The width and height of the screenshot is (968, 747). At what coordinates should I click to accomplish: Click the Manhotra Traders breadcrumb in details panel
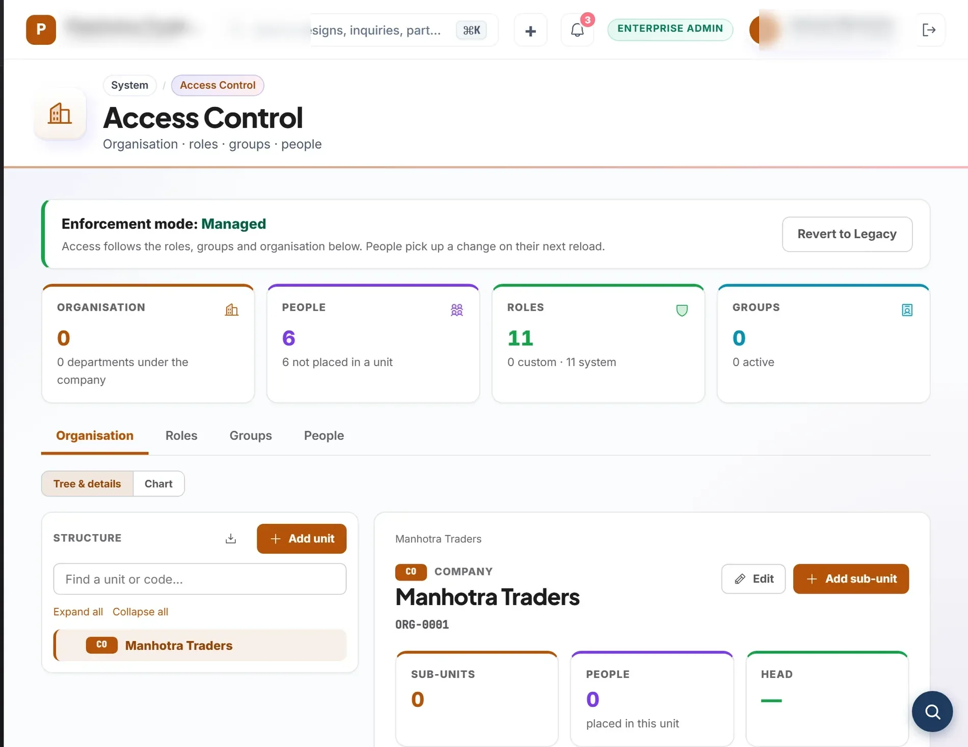coord(438,539)
